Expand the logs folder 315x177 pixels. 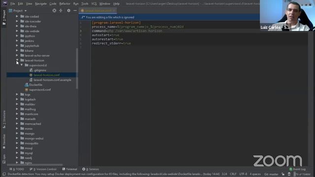click(x=17, y=94)
